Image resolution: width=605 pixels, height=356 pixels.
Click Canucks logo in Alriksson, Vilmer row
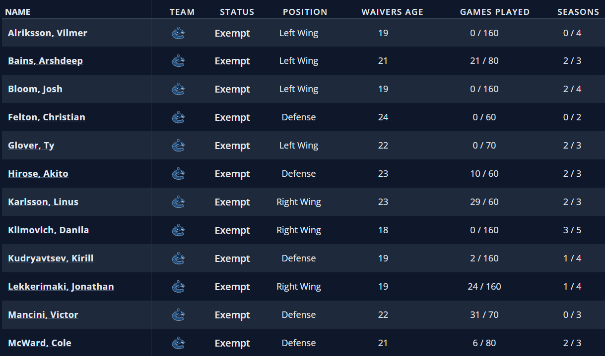178,33
